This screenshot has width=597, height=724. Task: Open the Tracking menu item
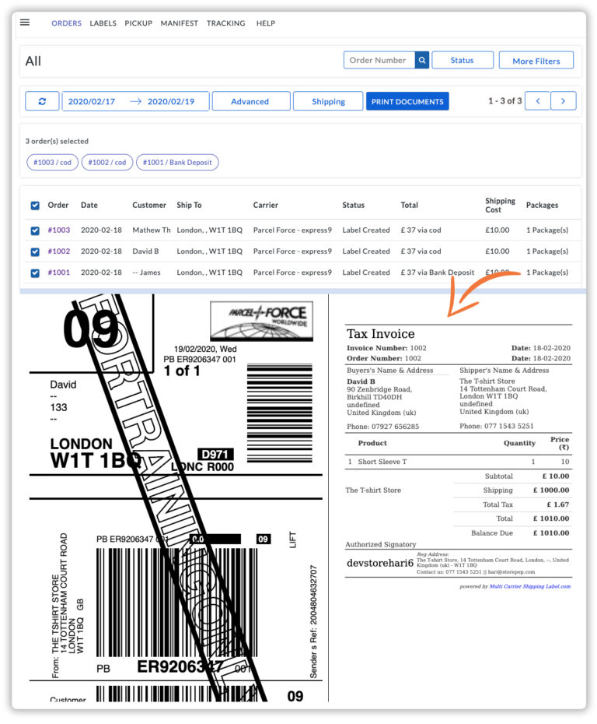226,23
